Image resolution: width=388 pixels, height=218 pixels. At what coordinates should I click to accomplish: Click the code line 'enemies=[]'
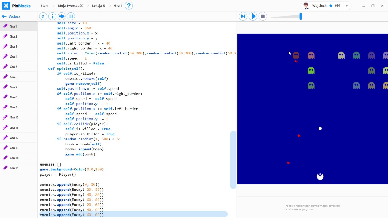(x=50, y=164)
